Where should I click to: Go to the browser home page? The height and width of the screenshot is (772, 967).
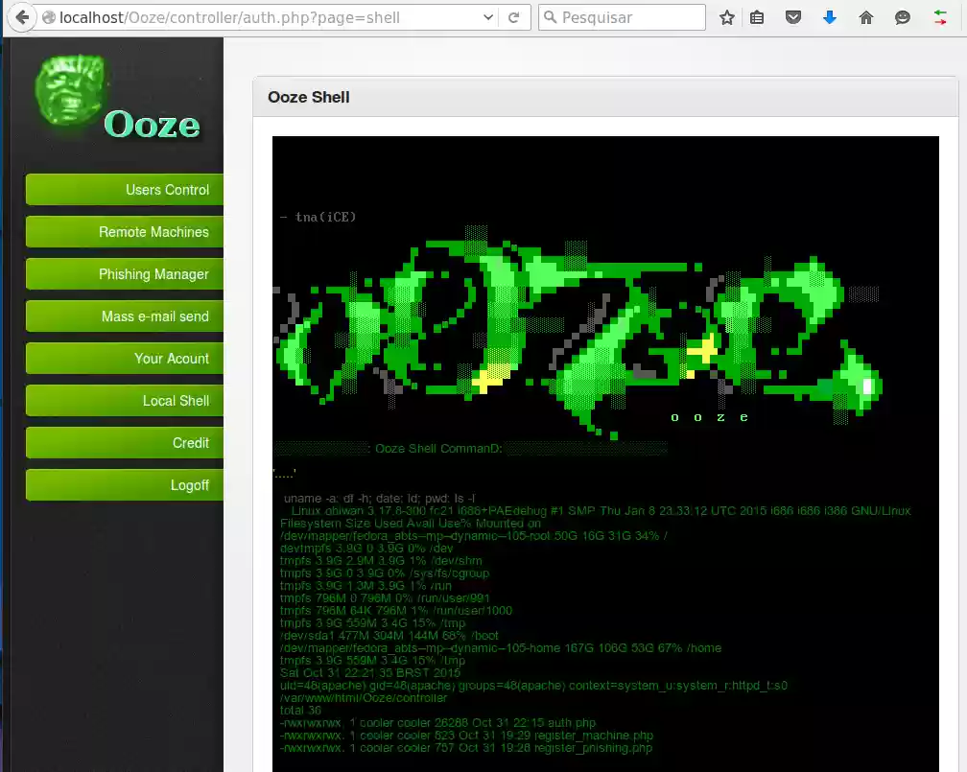(864, 16)
